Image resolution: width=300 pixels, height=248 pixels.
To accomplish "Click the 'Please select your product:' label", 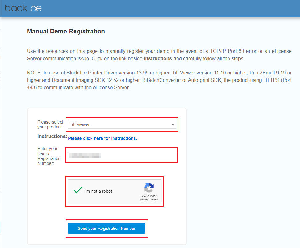I will pos(50,124).
